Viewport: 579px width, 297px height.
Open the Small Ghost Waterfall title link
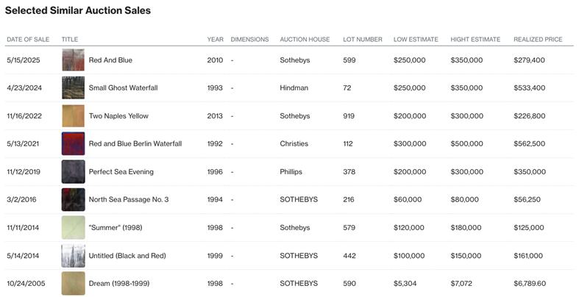[123, 88]
